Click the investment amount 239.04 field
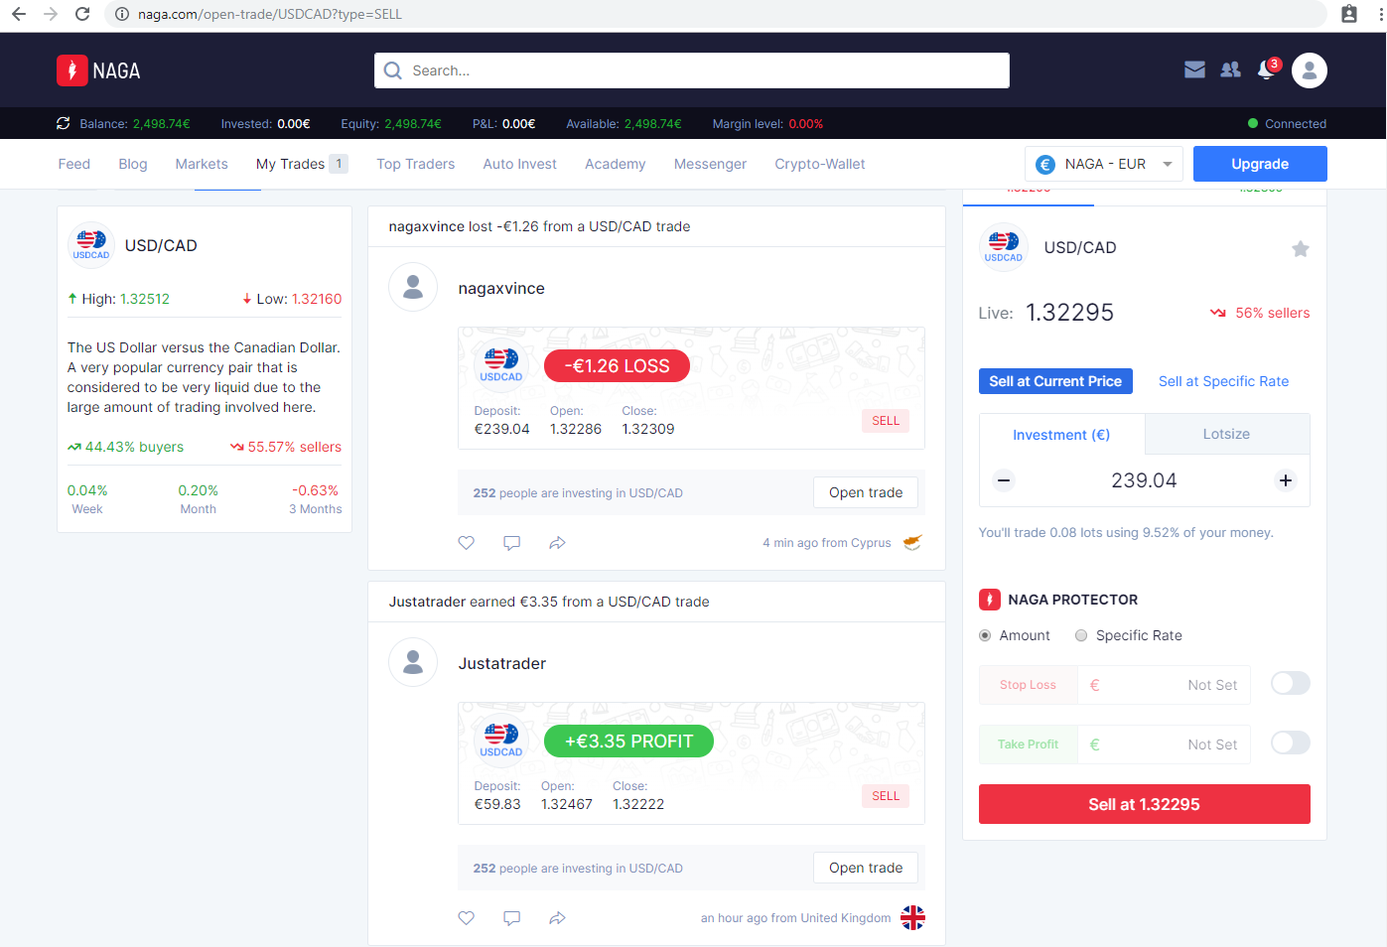The image size is (1387, 947). [x=1144, y=480]
